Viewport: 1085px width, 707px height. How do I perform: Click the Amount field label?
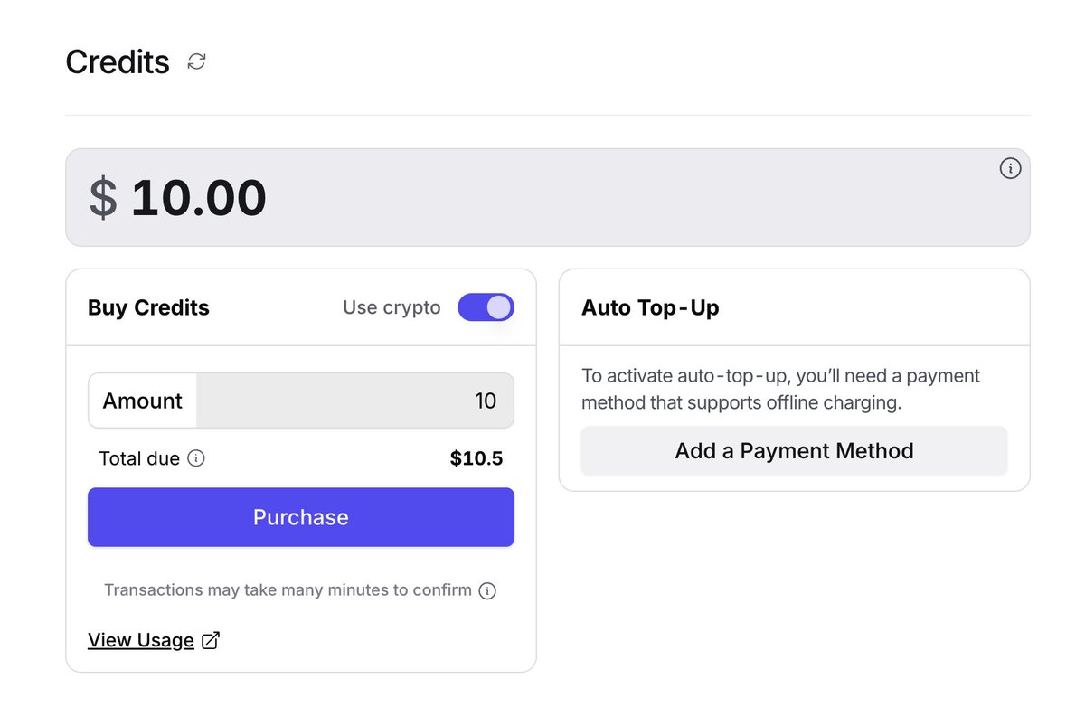[143, 401]
